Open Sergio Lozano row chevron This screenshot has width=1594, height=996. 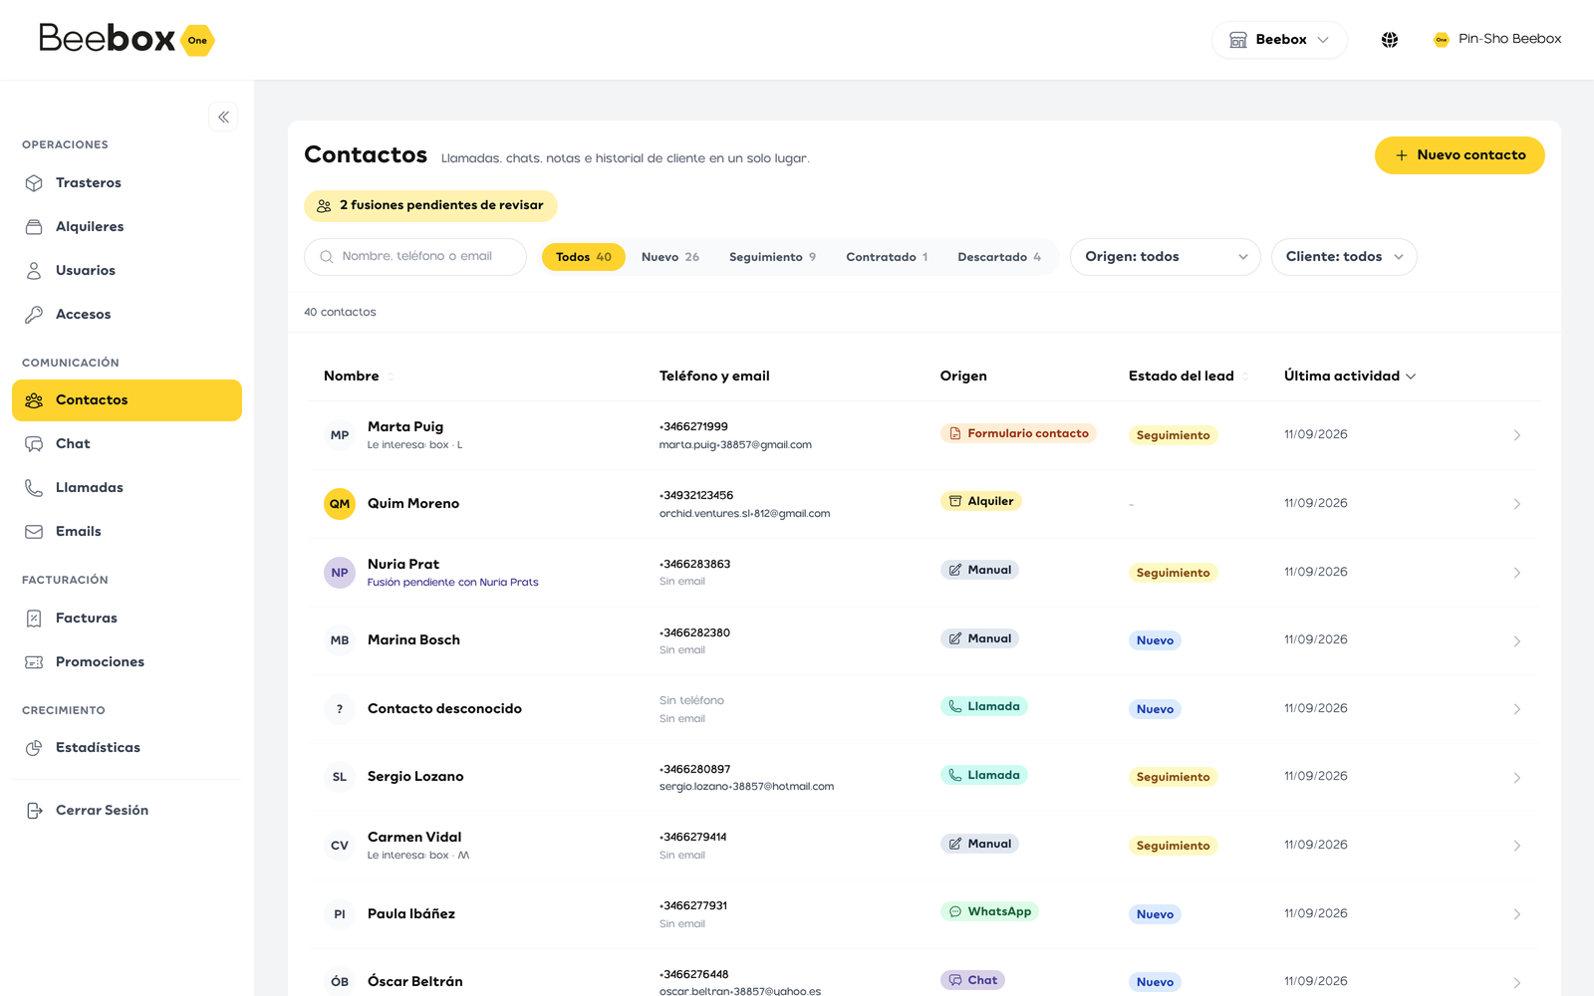tap(1516, 777)
